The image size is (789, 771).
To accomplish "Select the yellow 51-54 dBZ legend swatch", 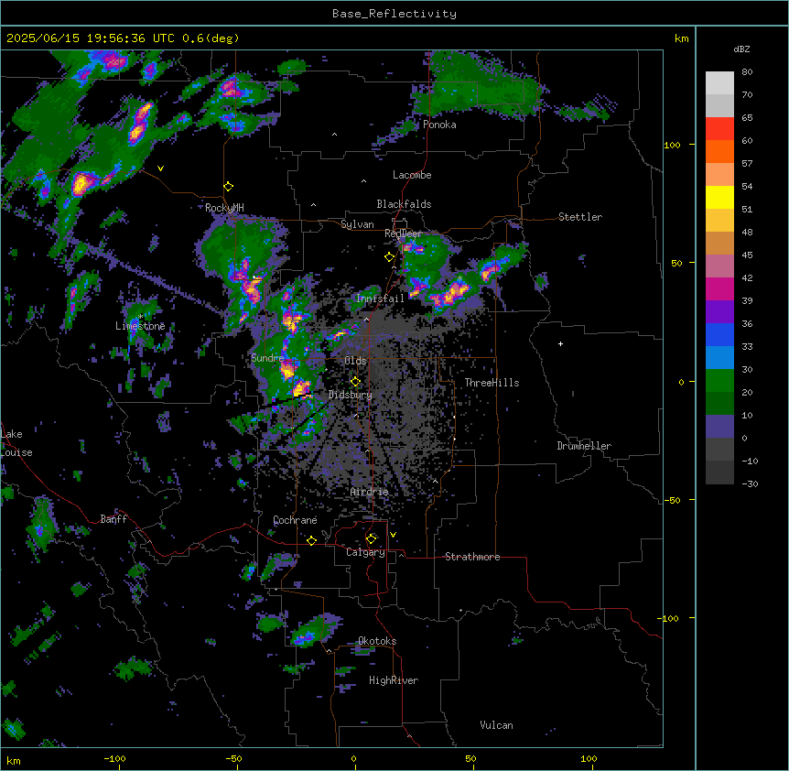I will pos(719,197).
